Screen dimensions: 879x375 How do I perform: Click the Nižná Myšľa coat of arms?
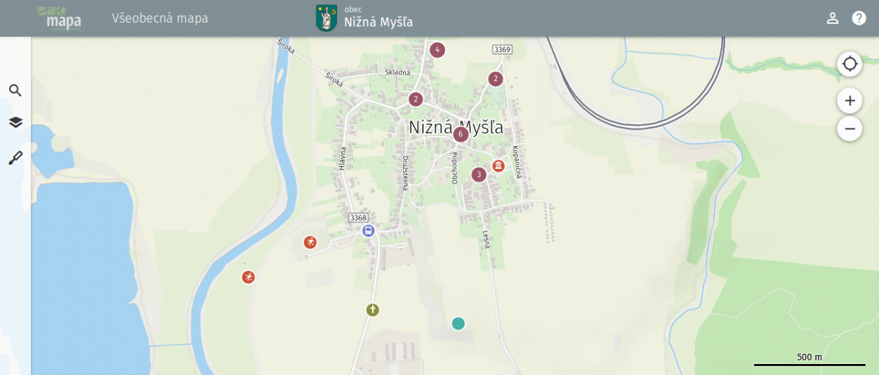point(326,19)
